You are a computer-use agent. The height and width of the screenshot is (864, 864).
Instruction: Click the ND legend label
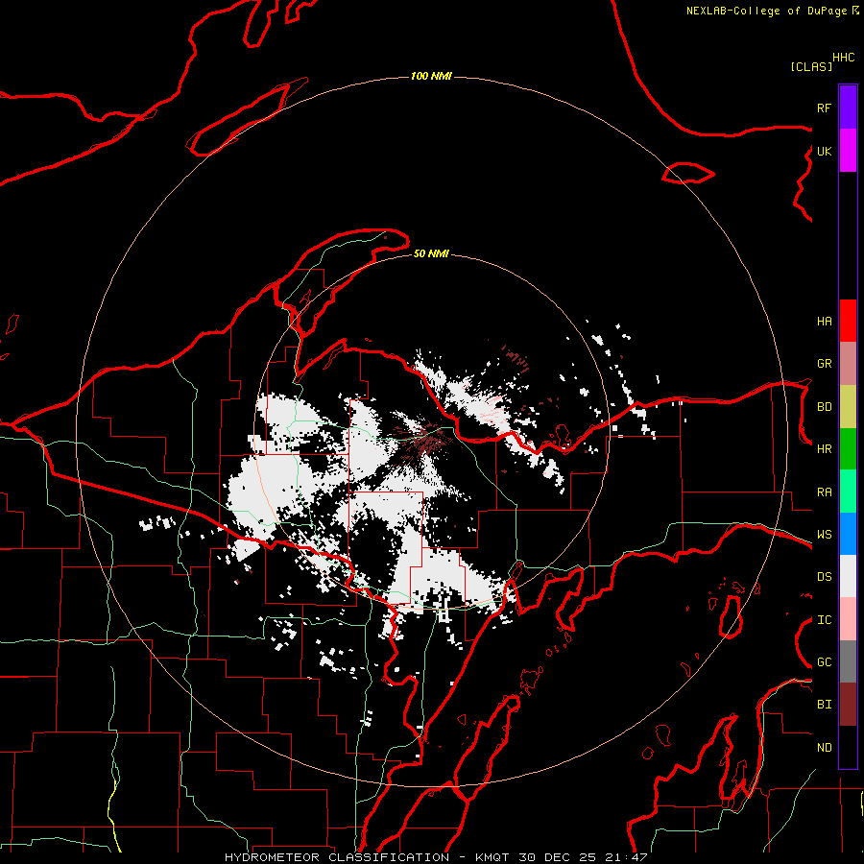pos(825,748)
